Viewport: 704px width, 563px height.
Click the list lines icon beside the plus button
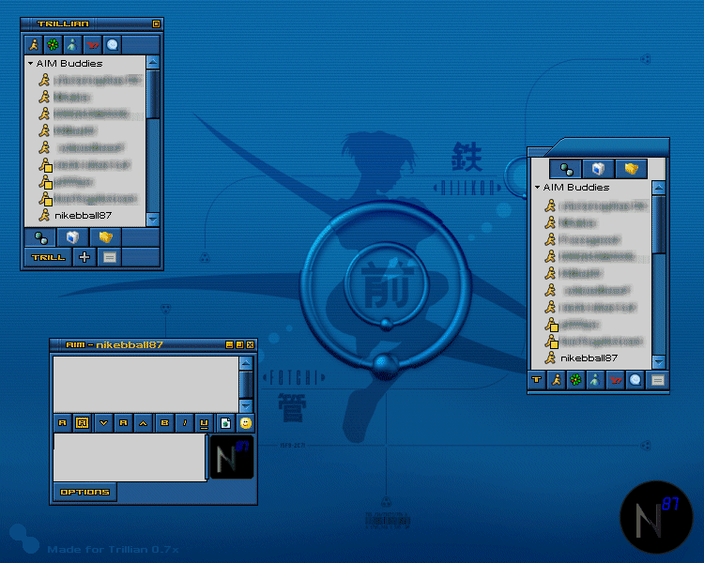[110, 257]
